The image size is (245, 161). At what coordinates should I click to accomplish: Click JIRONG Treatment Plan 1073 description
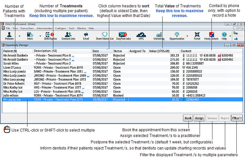pyautogui.click(x=60, y=79)
